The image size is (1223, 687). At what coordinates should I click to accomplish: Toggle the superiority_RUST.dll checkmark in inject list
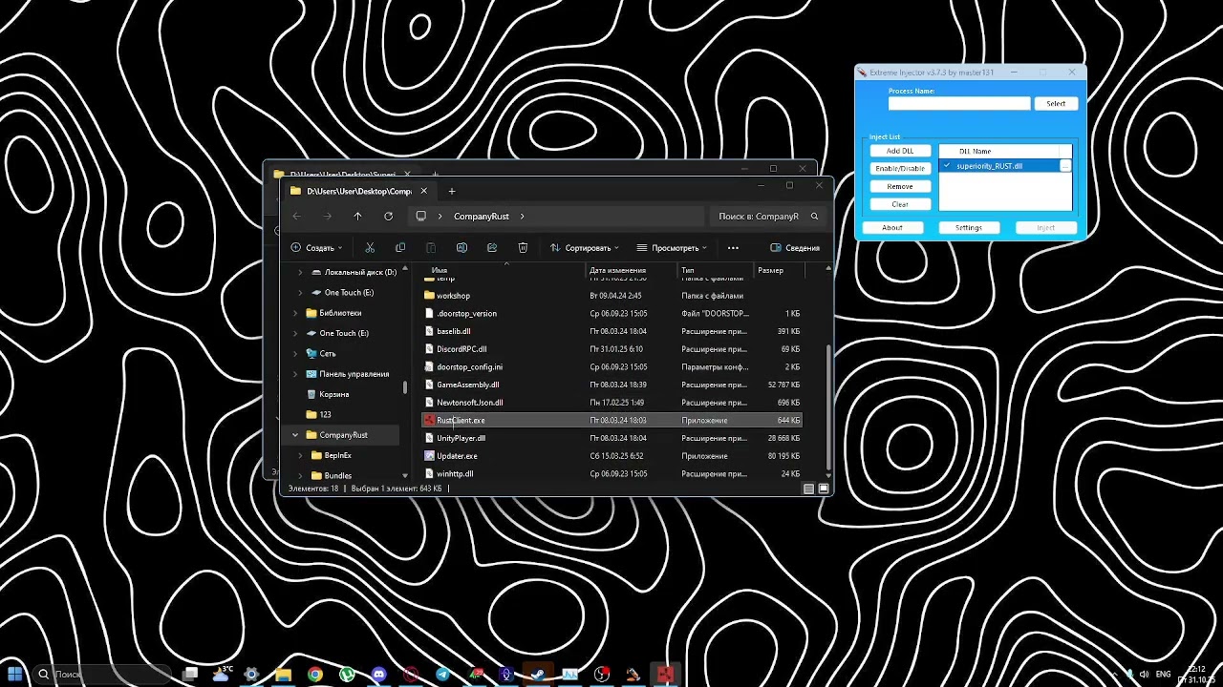(x=947, y=166)
